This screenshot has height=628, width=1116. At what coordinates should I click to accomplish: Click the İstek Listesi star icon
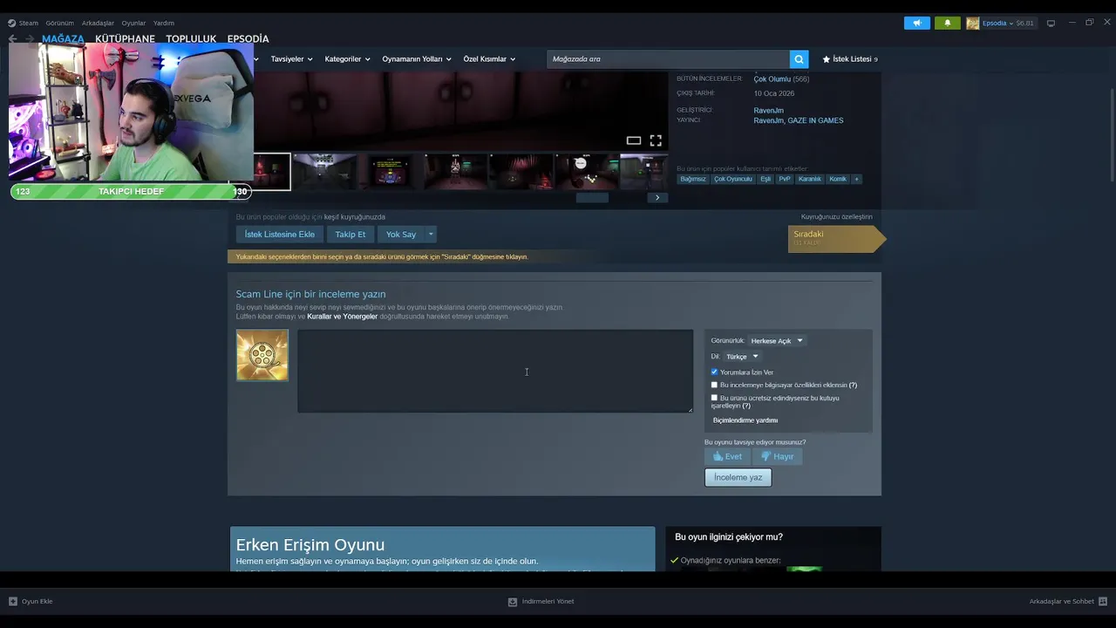(827, 59)
